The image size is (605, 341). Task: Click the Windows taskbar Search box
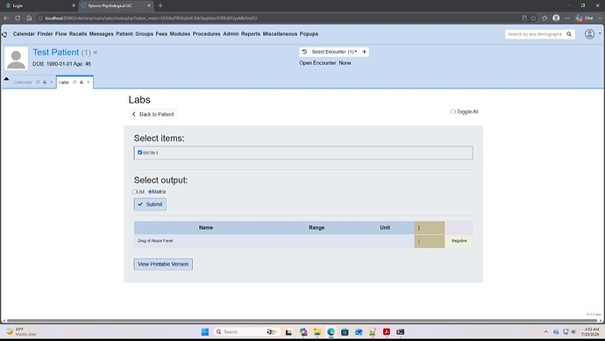247,331
